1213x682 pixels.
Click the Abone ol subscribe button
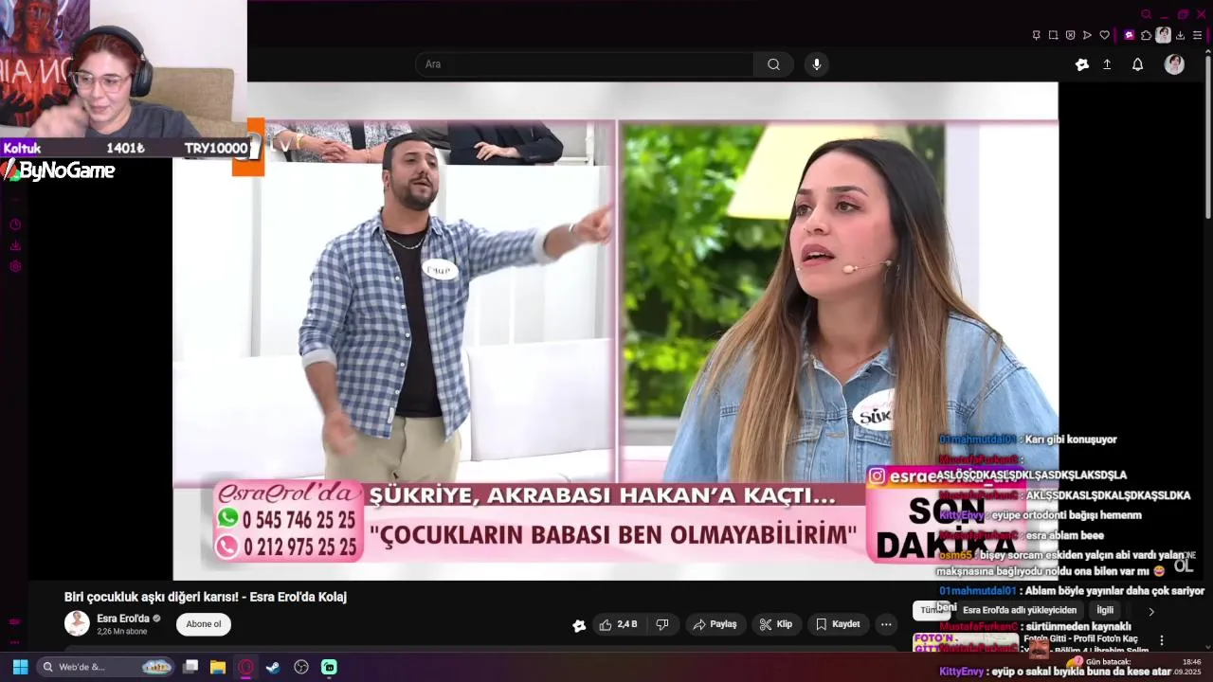click(x=204, y=624)
